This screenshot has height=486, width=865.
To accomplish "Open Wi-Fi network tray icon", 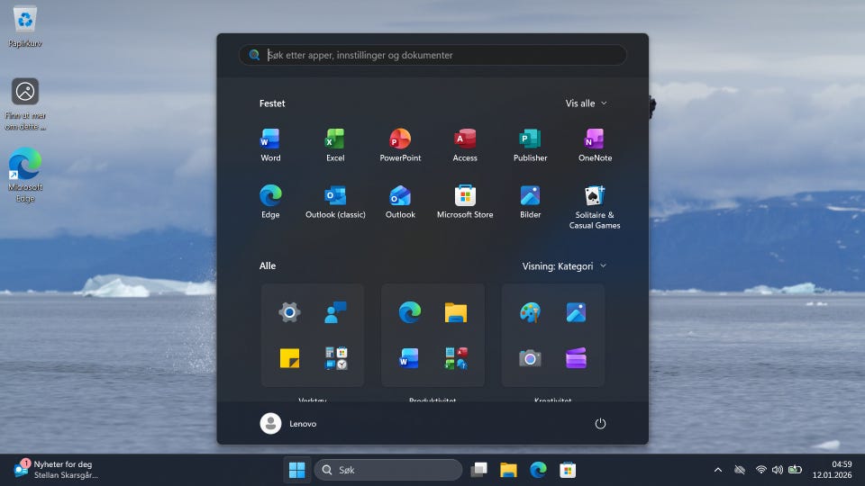I will 760,470.
